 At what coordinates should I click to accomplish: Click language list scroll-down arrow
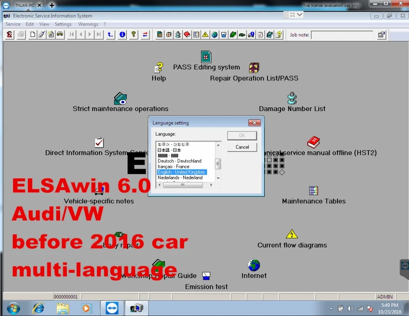click(x=218, y=178)
